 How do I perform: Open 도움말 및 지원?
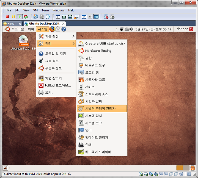coord(56,54)
